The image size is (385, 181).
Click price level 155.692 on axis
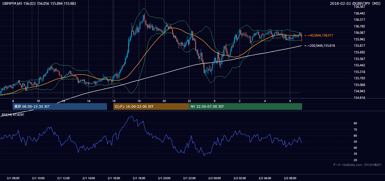359,52
